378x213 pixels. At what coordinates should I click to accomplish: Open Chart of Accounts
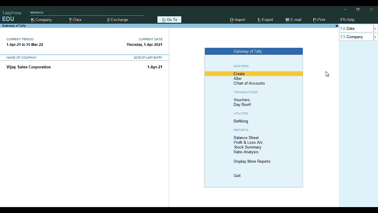pos(249,83)
